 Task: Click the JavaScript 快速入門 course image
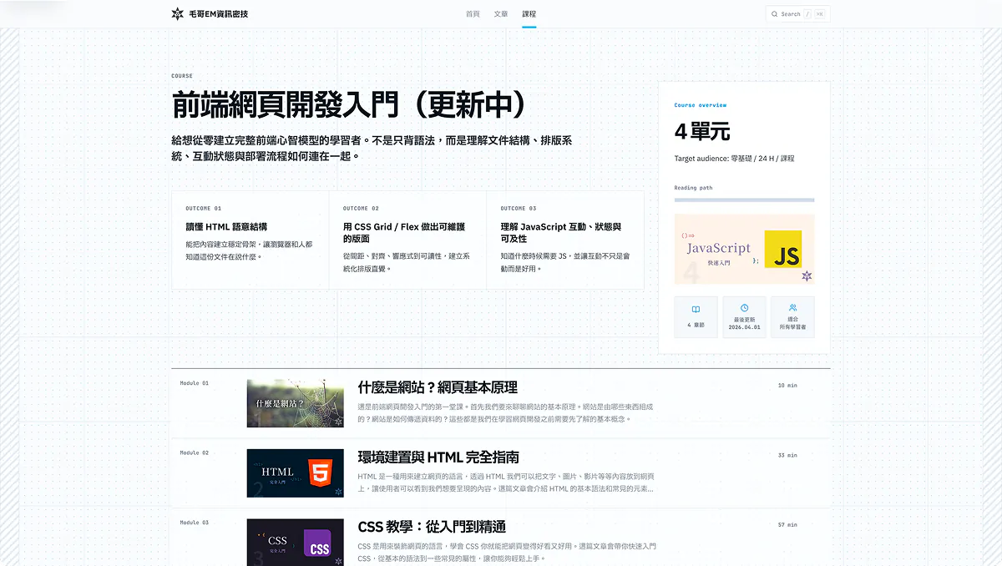point(744,250)
